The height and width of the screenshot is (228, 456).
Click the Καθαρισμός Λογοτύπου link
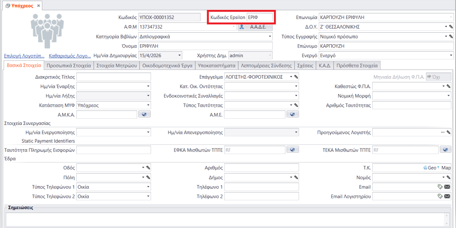point(70,55)
